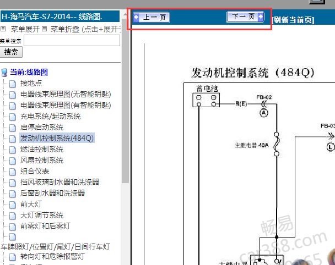Screen dimensions: 335x265
Task: Click page icon next to 前雾灯和后雾灯
Action: pos(13,227)
